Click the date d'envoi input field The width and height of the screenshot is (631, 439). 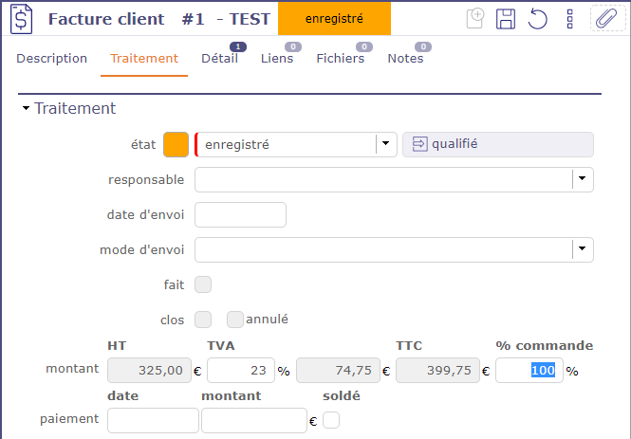(240, 215)
